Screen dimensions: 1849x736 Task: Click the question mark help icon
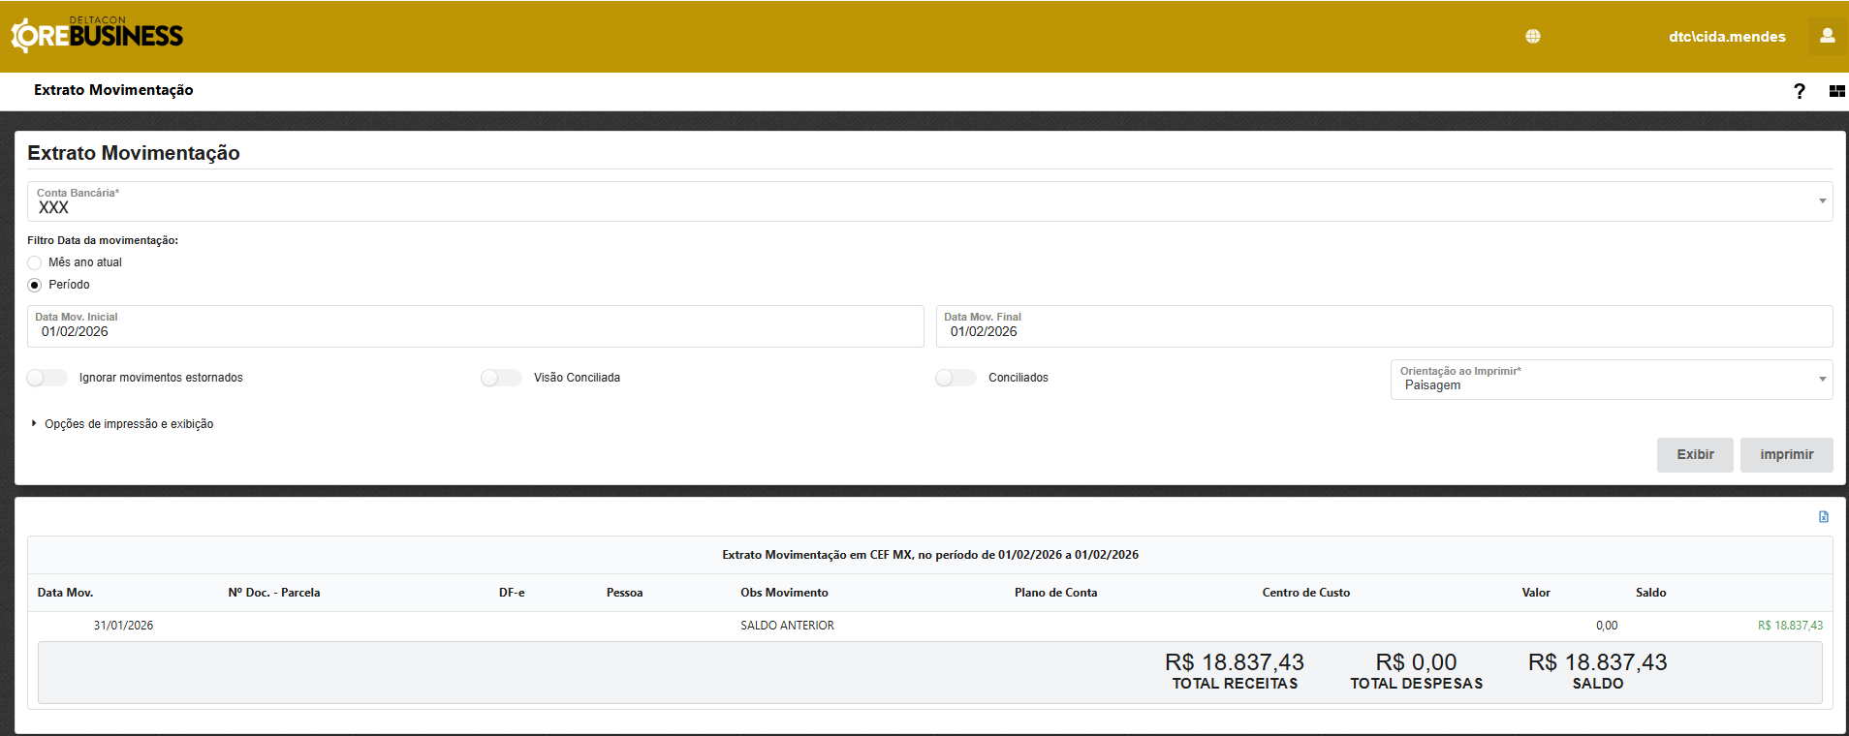[x=1799, y=91]
